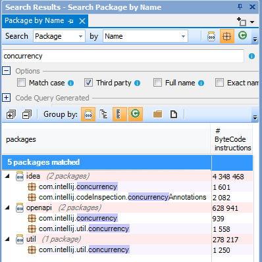Open the Package search type dropdown
Viewport: 262px width, 262px height.
point(59,36)
